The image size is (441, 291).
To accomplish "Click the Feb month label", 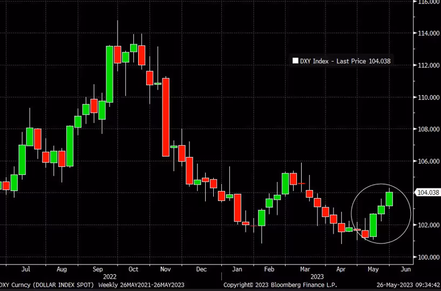I will [269, 269].
